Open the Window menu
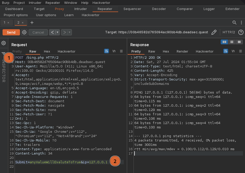Screen dimensions: 245x173 [71, 3]
